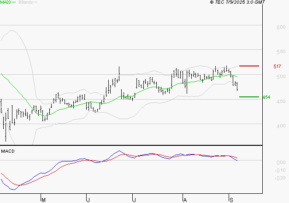The image size is (289, 203).
Task: Click the MA20 legend label
Action: click(6, 2)
